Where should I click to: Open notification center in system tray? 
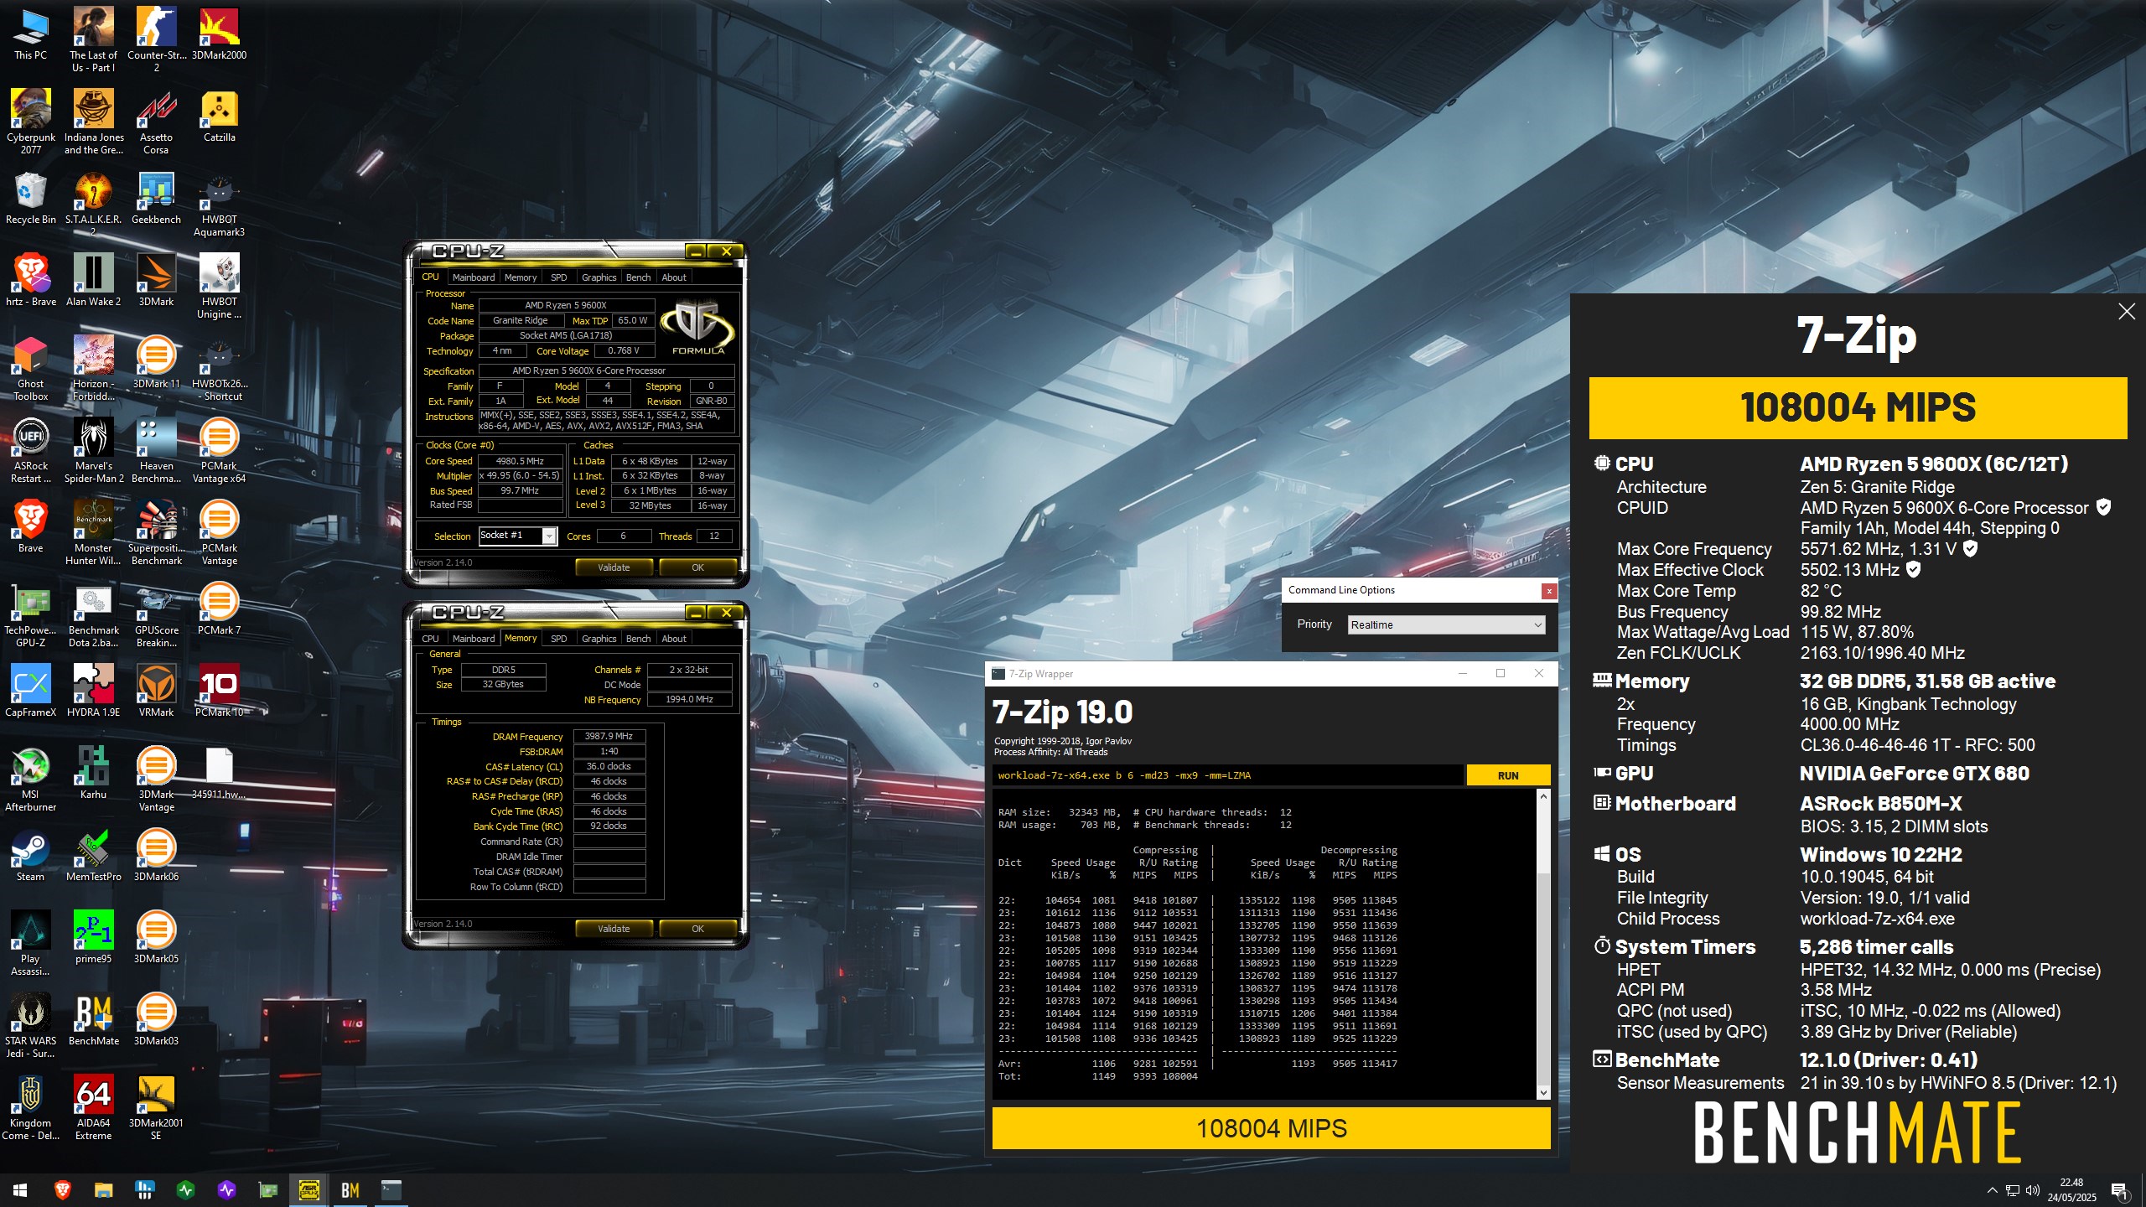pos(2119,1190)
